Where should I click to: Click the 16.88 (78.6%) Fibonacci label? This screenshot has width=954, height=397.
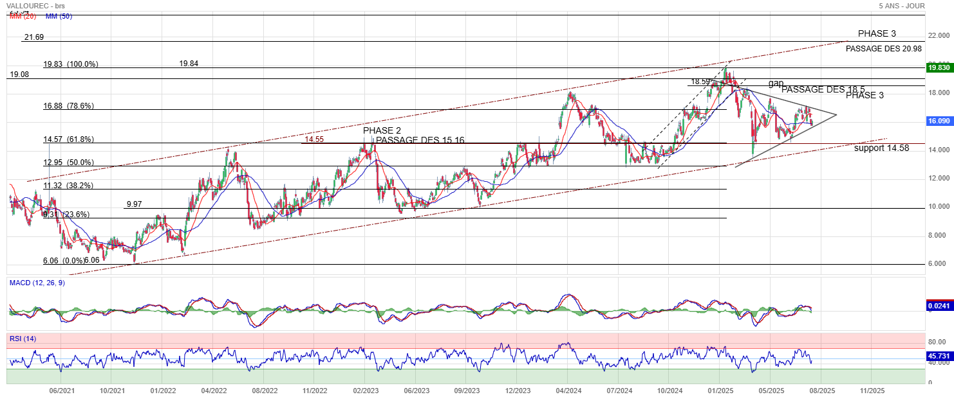point(68,106)
